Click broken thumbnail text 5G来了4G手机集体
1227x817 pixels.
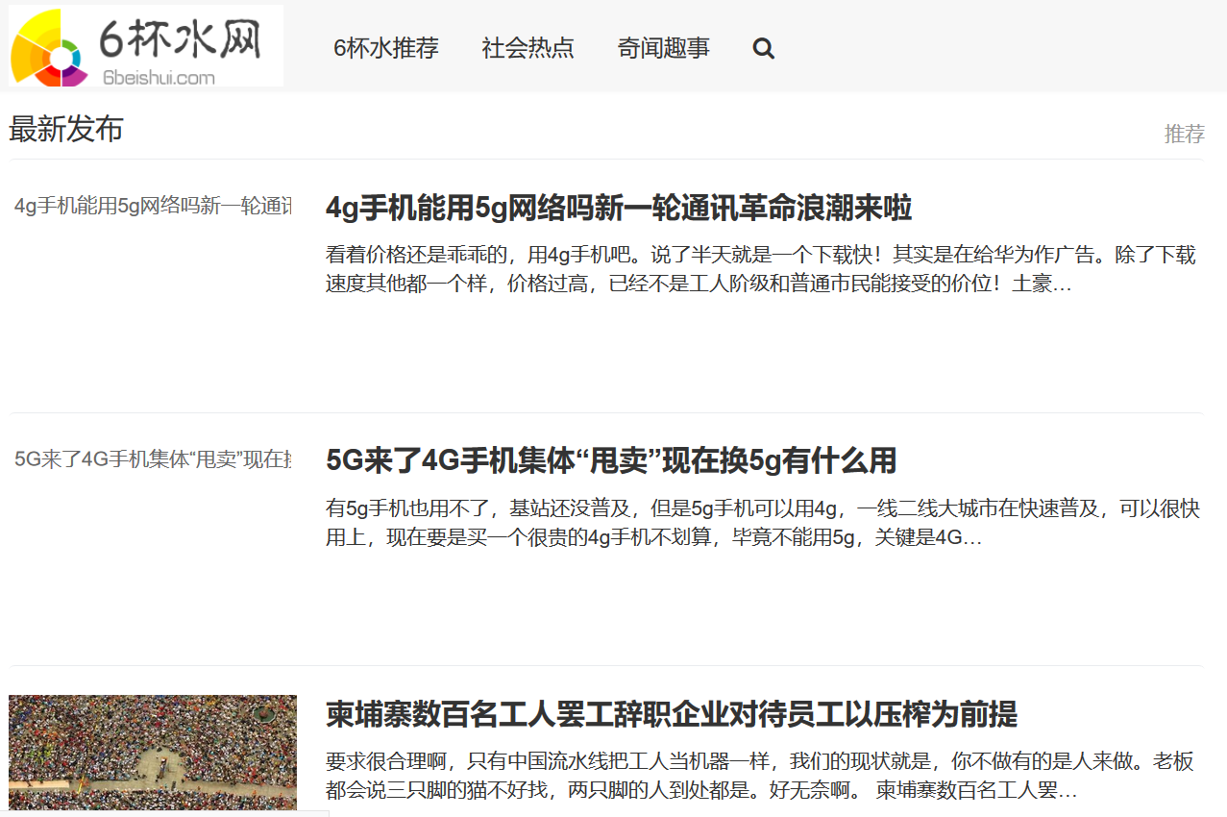(153, 459)
